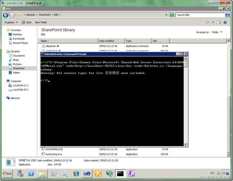Image resolution: width=233 pixels, height=181 pixels.
Task: Click the Command Prompt title bar icon
Action: point(43,54)
